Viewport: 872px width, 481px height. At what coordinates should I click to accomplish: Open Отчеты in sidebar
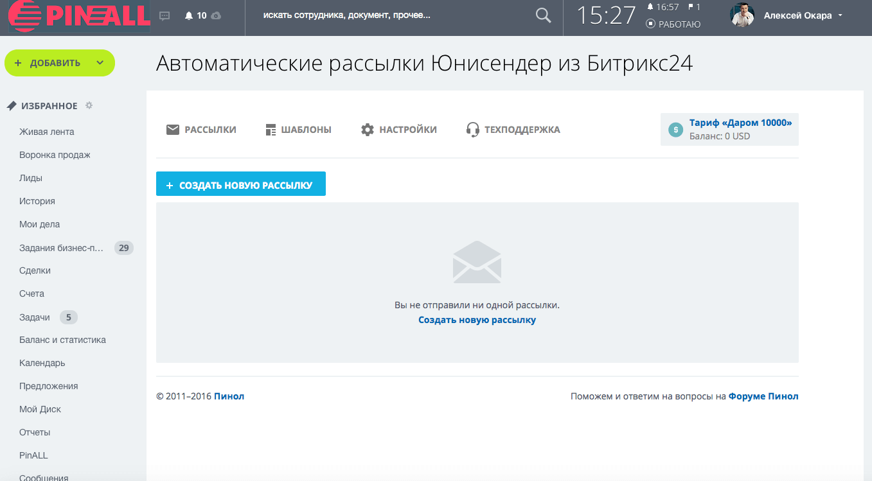pyautogui.click(x=35, y=432)
